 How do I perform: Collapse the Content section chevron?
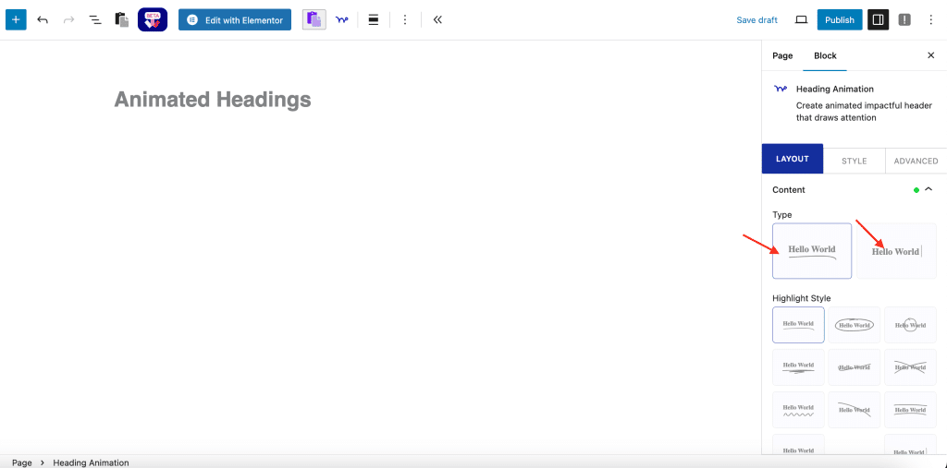929,189
